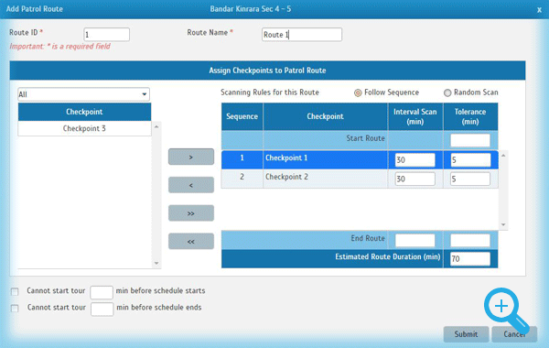Screen dimensions: 549x348
Task: Close the Add Patrol Route dialog
Action: (x=539, y=10)
